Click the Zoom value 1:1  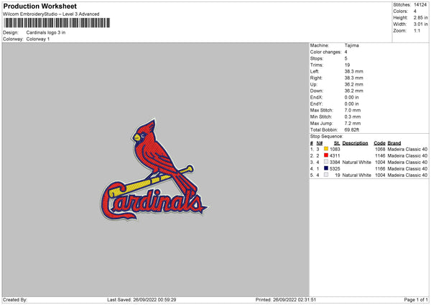(417, 31)
